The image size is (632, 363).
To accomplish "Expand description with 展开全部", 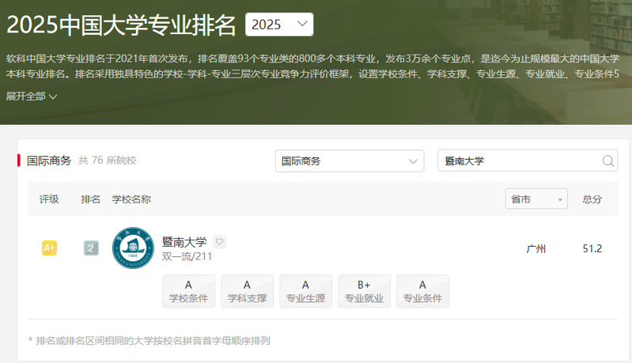I will pos(32,96).
